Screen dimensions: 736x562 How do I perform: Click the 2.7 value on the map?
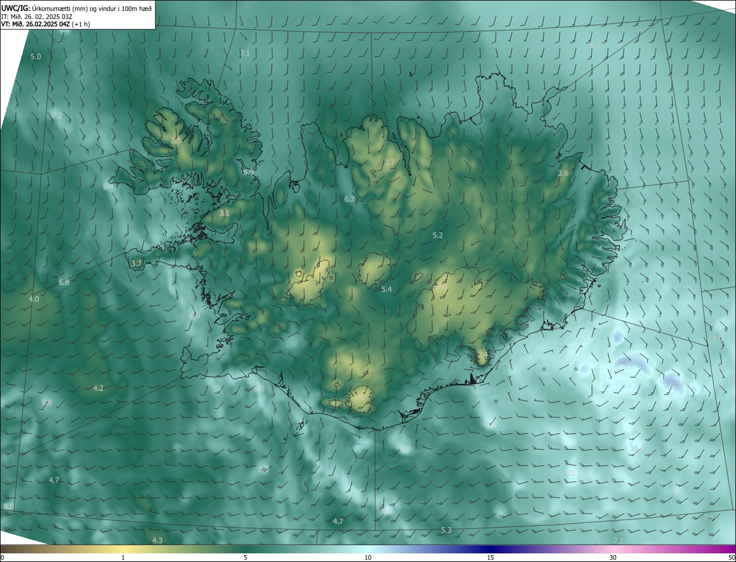click(390, 163)
